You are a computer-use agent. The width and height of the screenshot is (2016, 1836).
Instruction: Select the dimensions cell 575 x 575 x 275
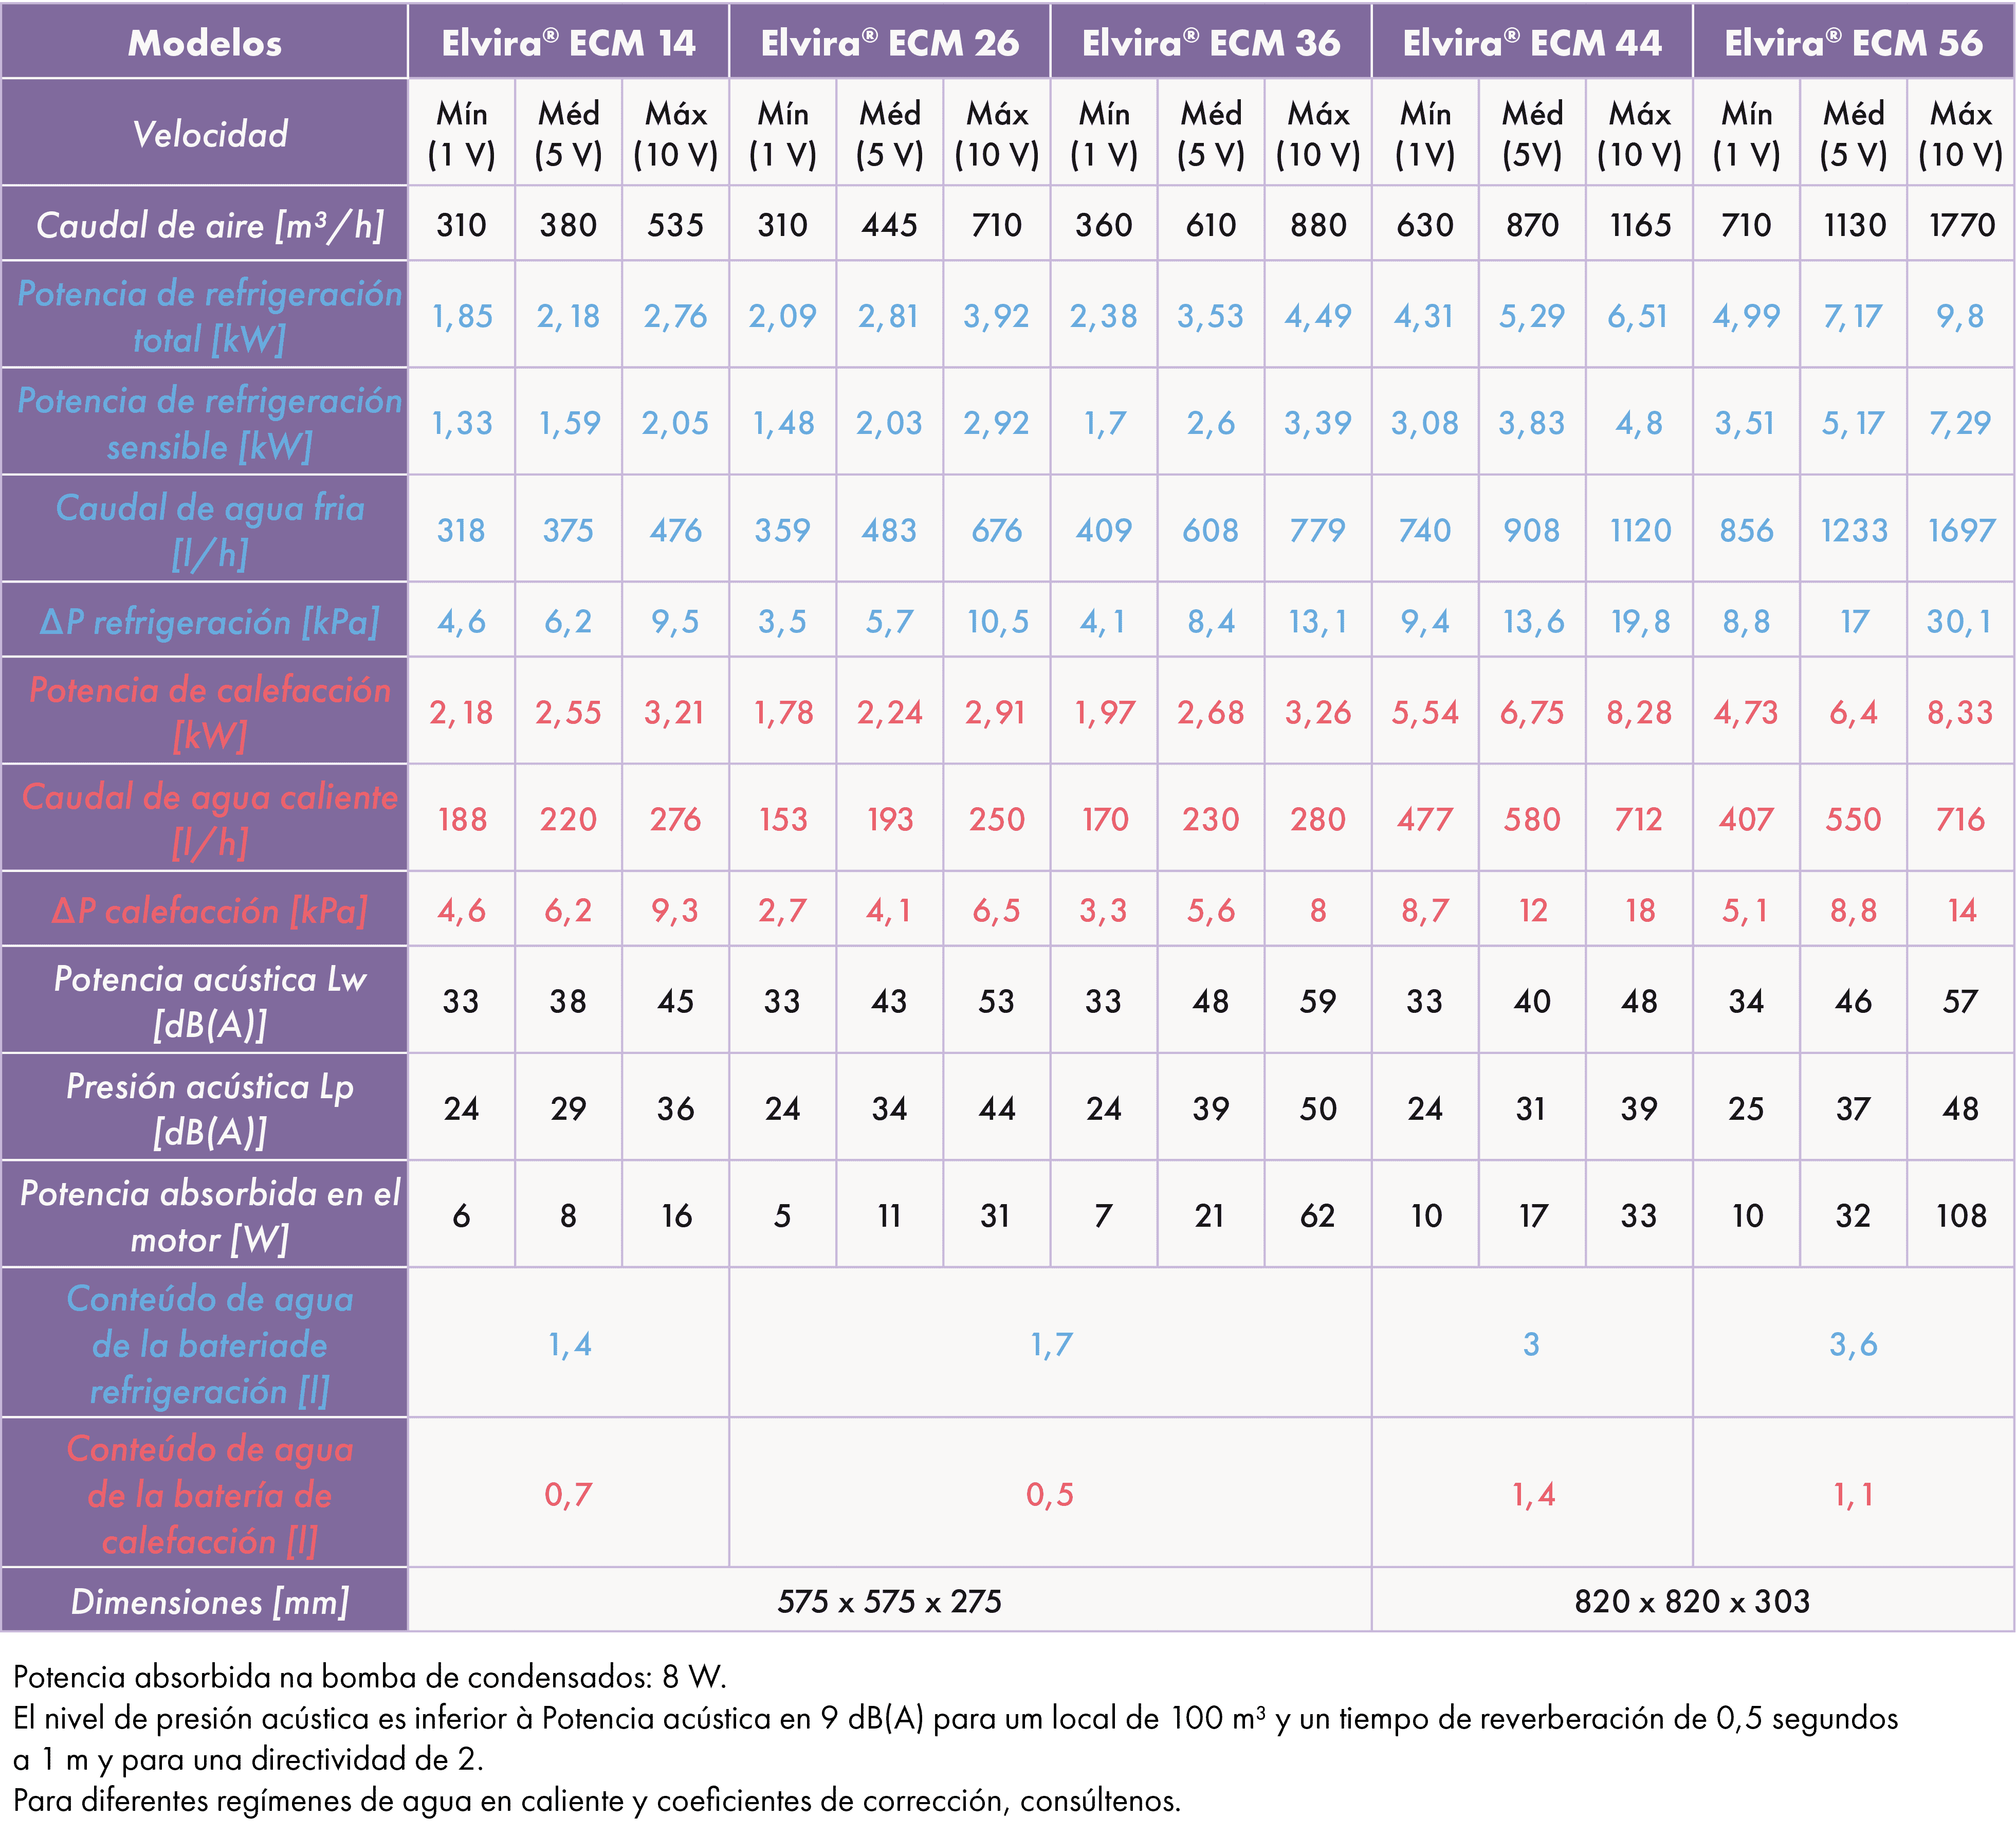[889, 1601]
